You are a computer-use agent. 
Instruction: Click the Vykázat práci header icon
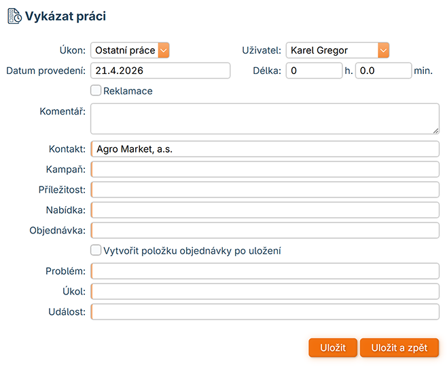point(14,16)
